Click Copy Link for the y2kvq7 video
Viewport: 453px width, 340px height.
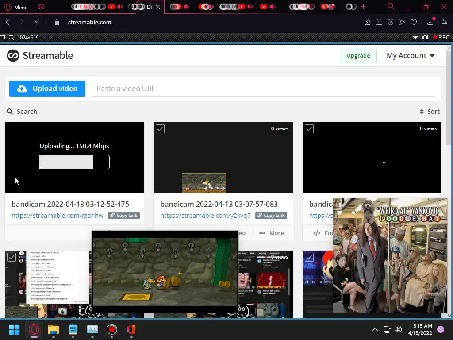coord(271,216)
